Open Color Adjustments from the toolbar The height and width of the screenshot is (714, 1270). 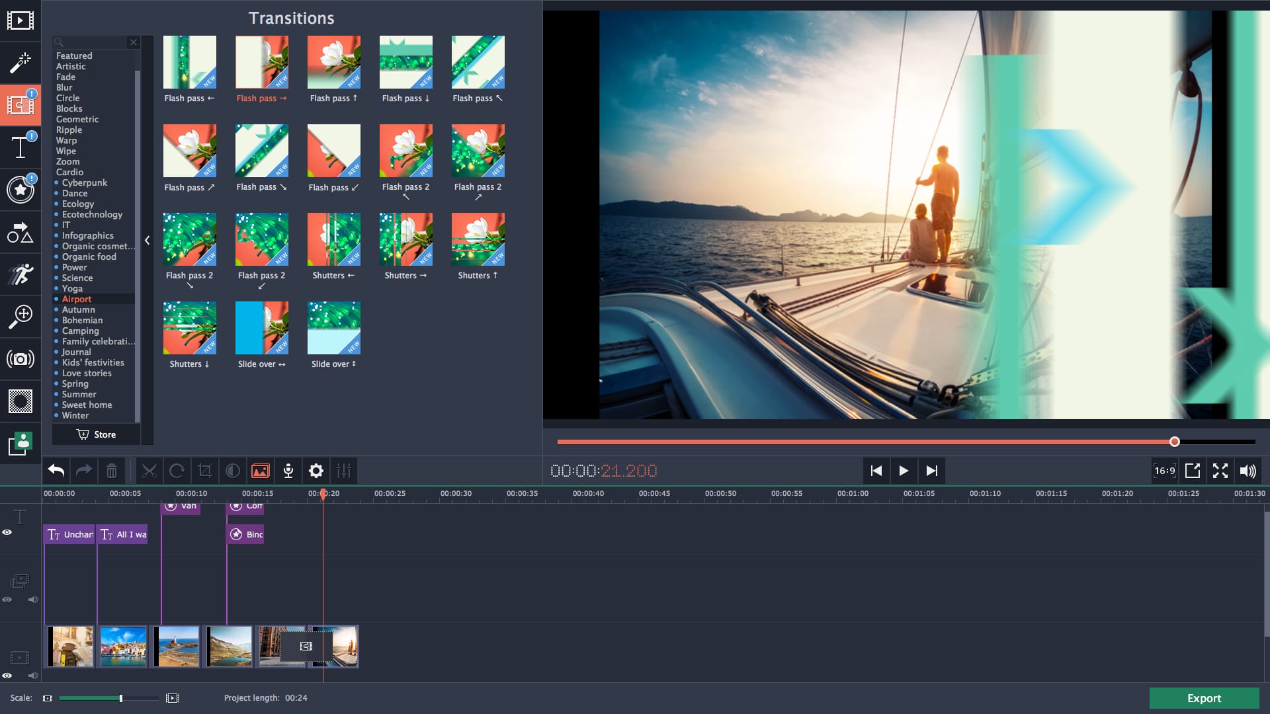(232, 471)
